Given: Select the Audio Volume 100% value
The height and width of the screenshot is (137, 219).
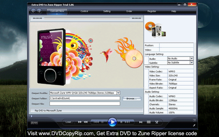Looking at the screenshot, I should pyautogui.click(x=180, y=112).
